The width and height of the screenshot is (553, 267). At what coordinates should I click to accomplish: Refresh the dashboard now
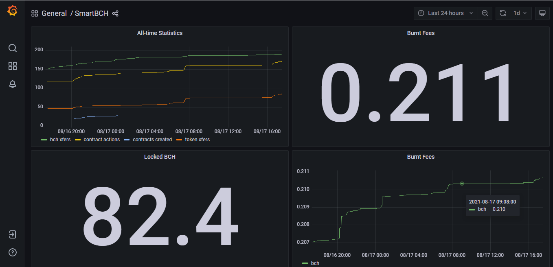[503, 13]
